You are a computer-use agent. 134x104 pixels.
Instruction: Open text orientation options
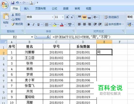96,17
